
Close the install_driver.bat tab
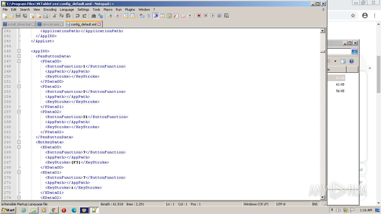(x=33, y=24)
